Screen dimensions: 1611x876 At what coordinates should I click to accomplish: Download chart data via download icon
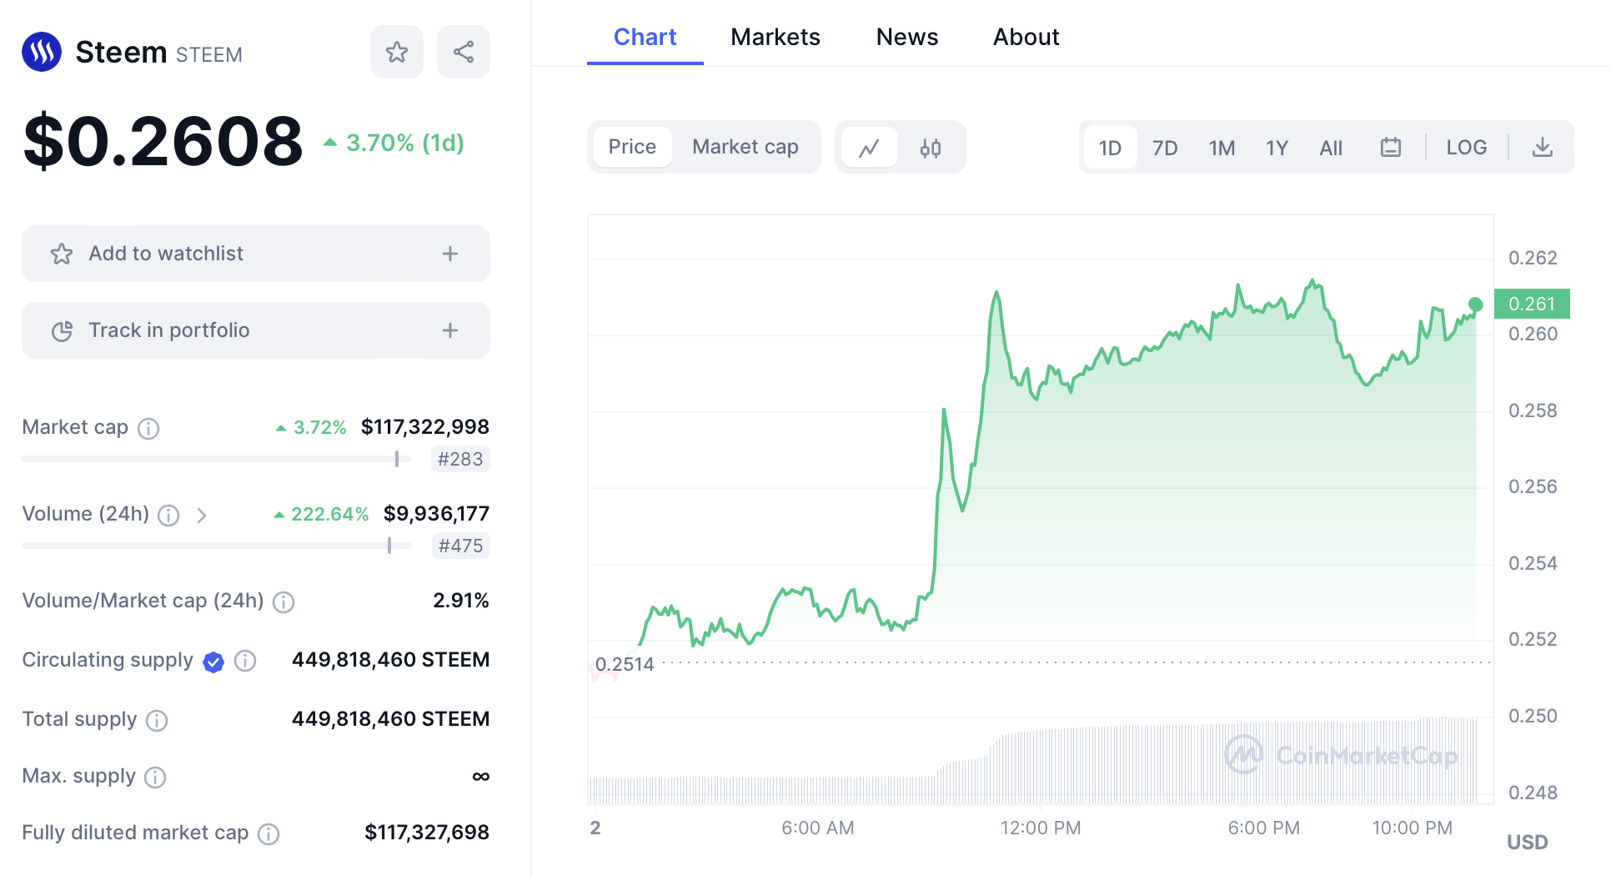(x=1543, y=148)
